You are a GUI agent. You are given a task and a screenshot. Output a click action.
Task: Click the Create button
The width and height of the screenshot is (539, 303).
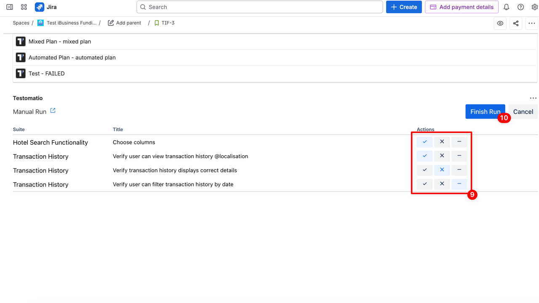pos(404,7)
